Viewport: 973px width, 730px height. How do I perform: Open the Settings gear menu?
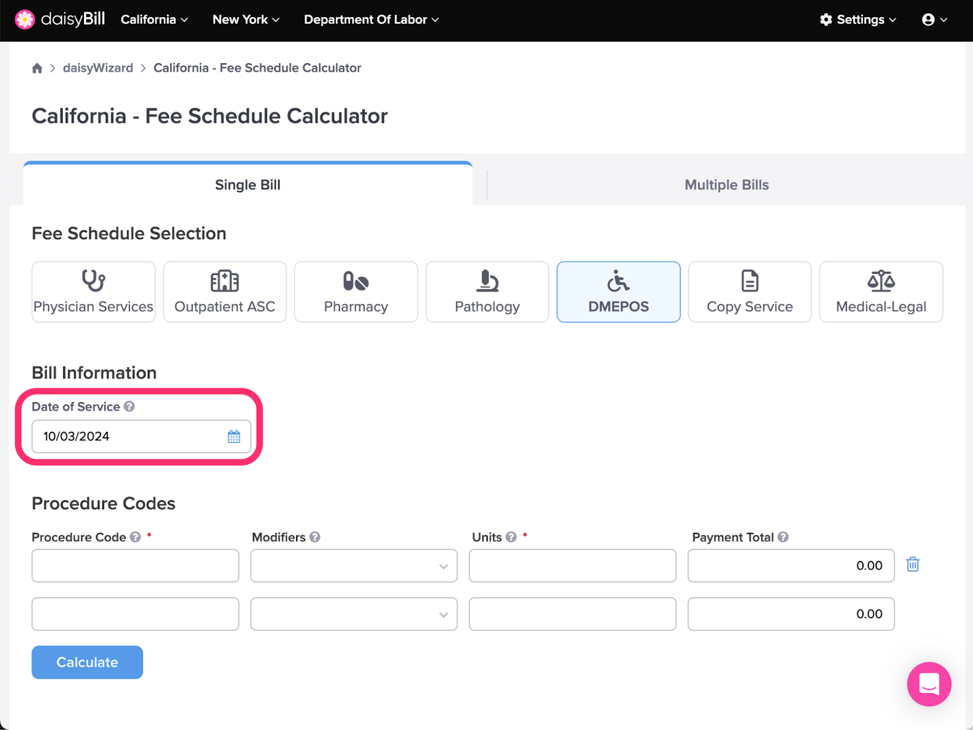click(x=858, y=19)
